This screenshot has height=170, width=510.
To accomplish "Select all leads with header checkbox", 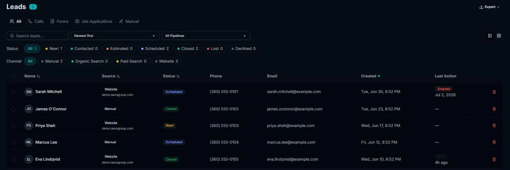I will (x=13, y=76).
